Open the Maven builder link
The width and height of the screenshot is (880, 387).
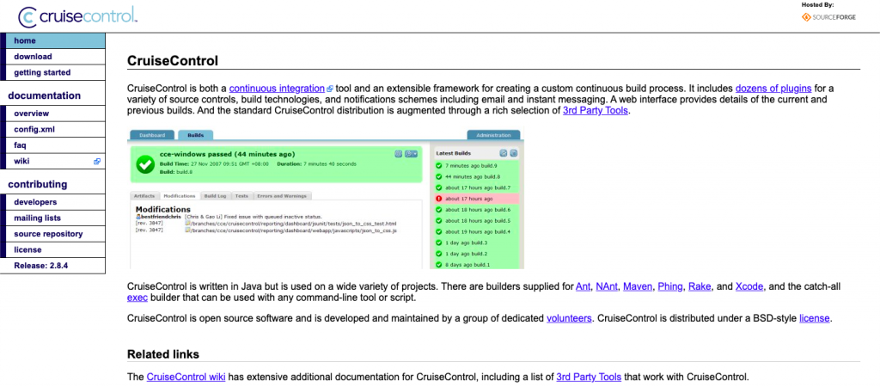(x=639, y=286)
